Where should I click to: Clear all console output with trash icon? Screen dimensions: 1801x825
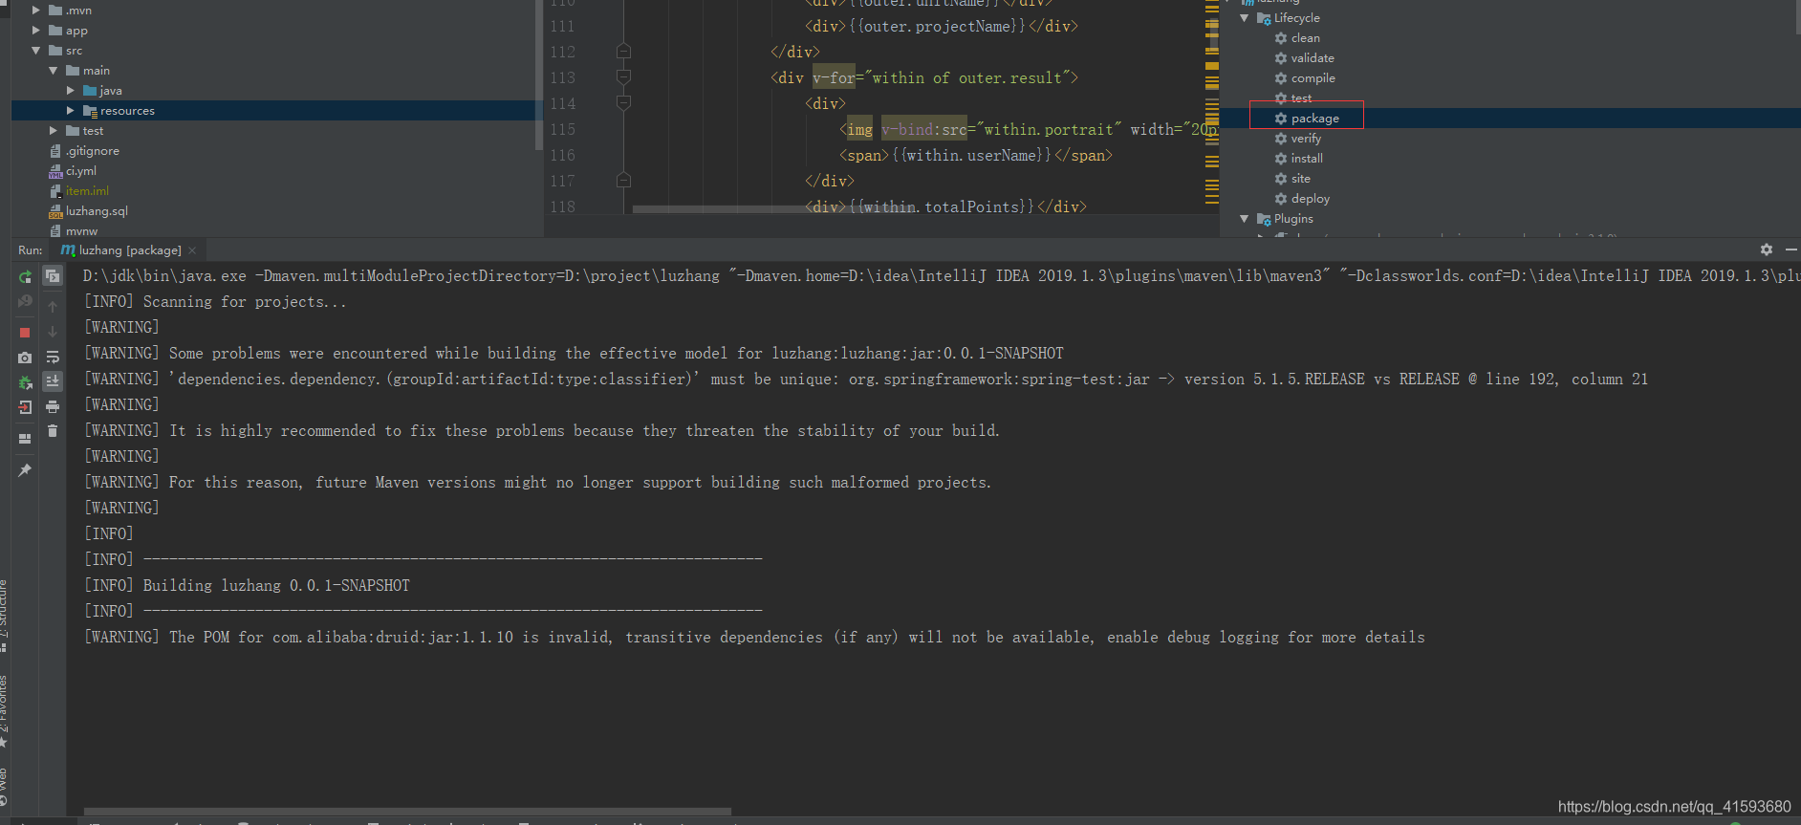click(x=53, y=431)
